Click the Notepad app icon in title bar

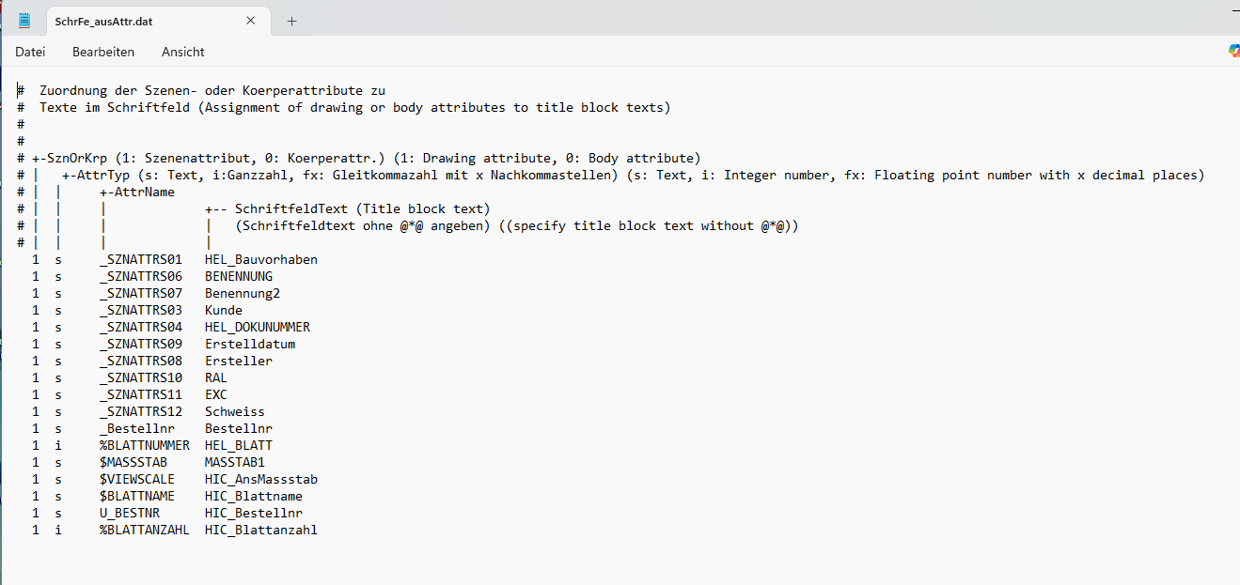point(24,21)
